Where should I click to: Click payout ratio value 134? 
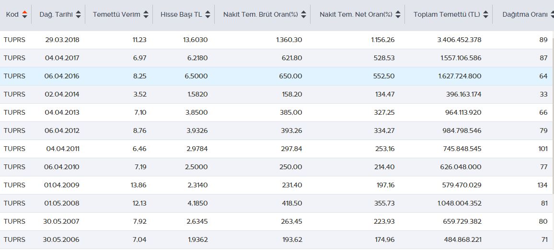click(542, 185)
